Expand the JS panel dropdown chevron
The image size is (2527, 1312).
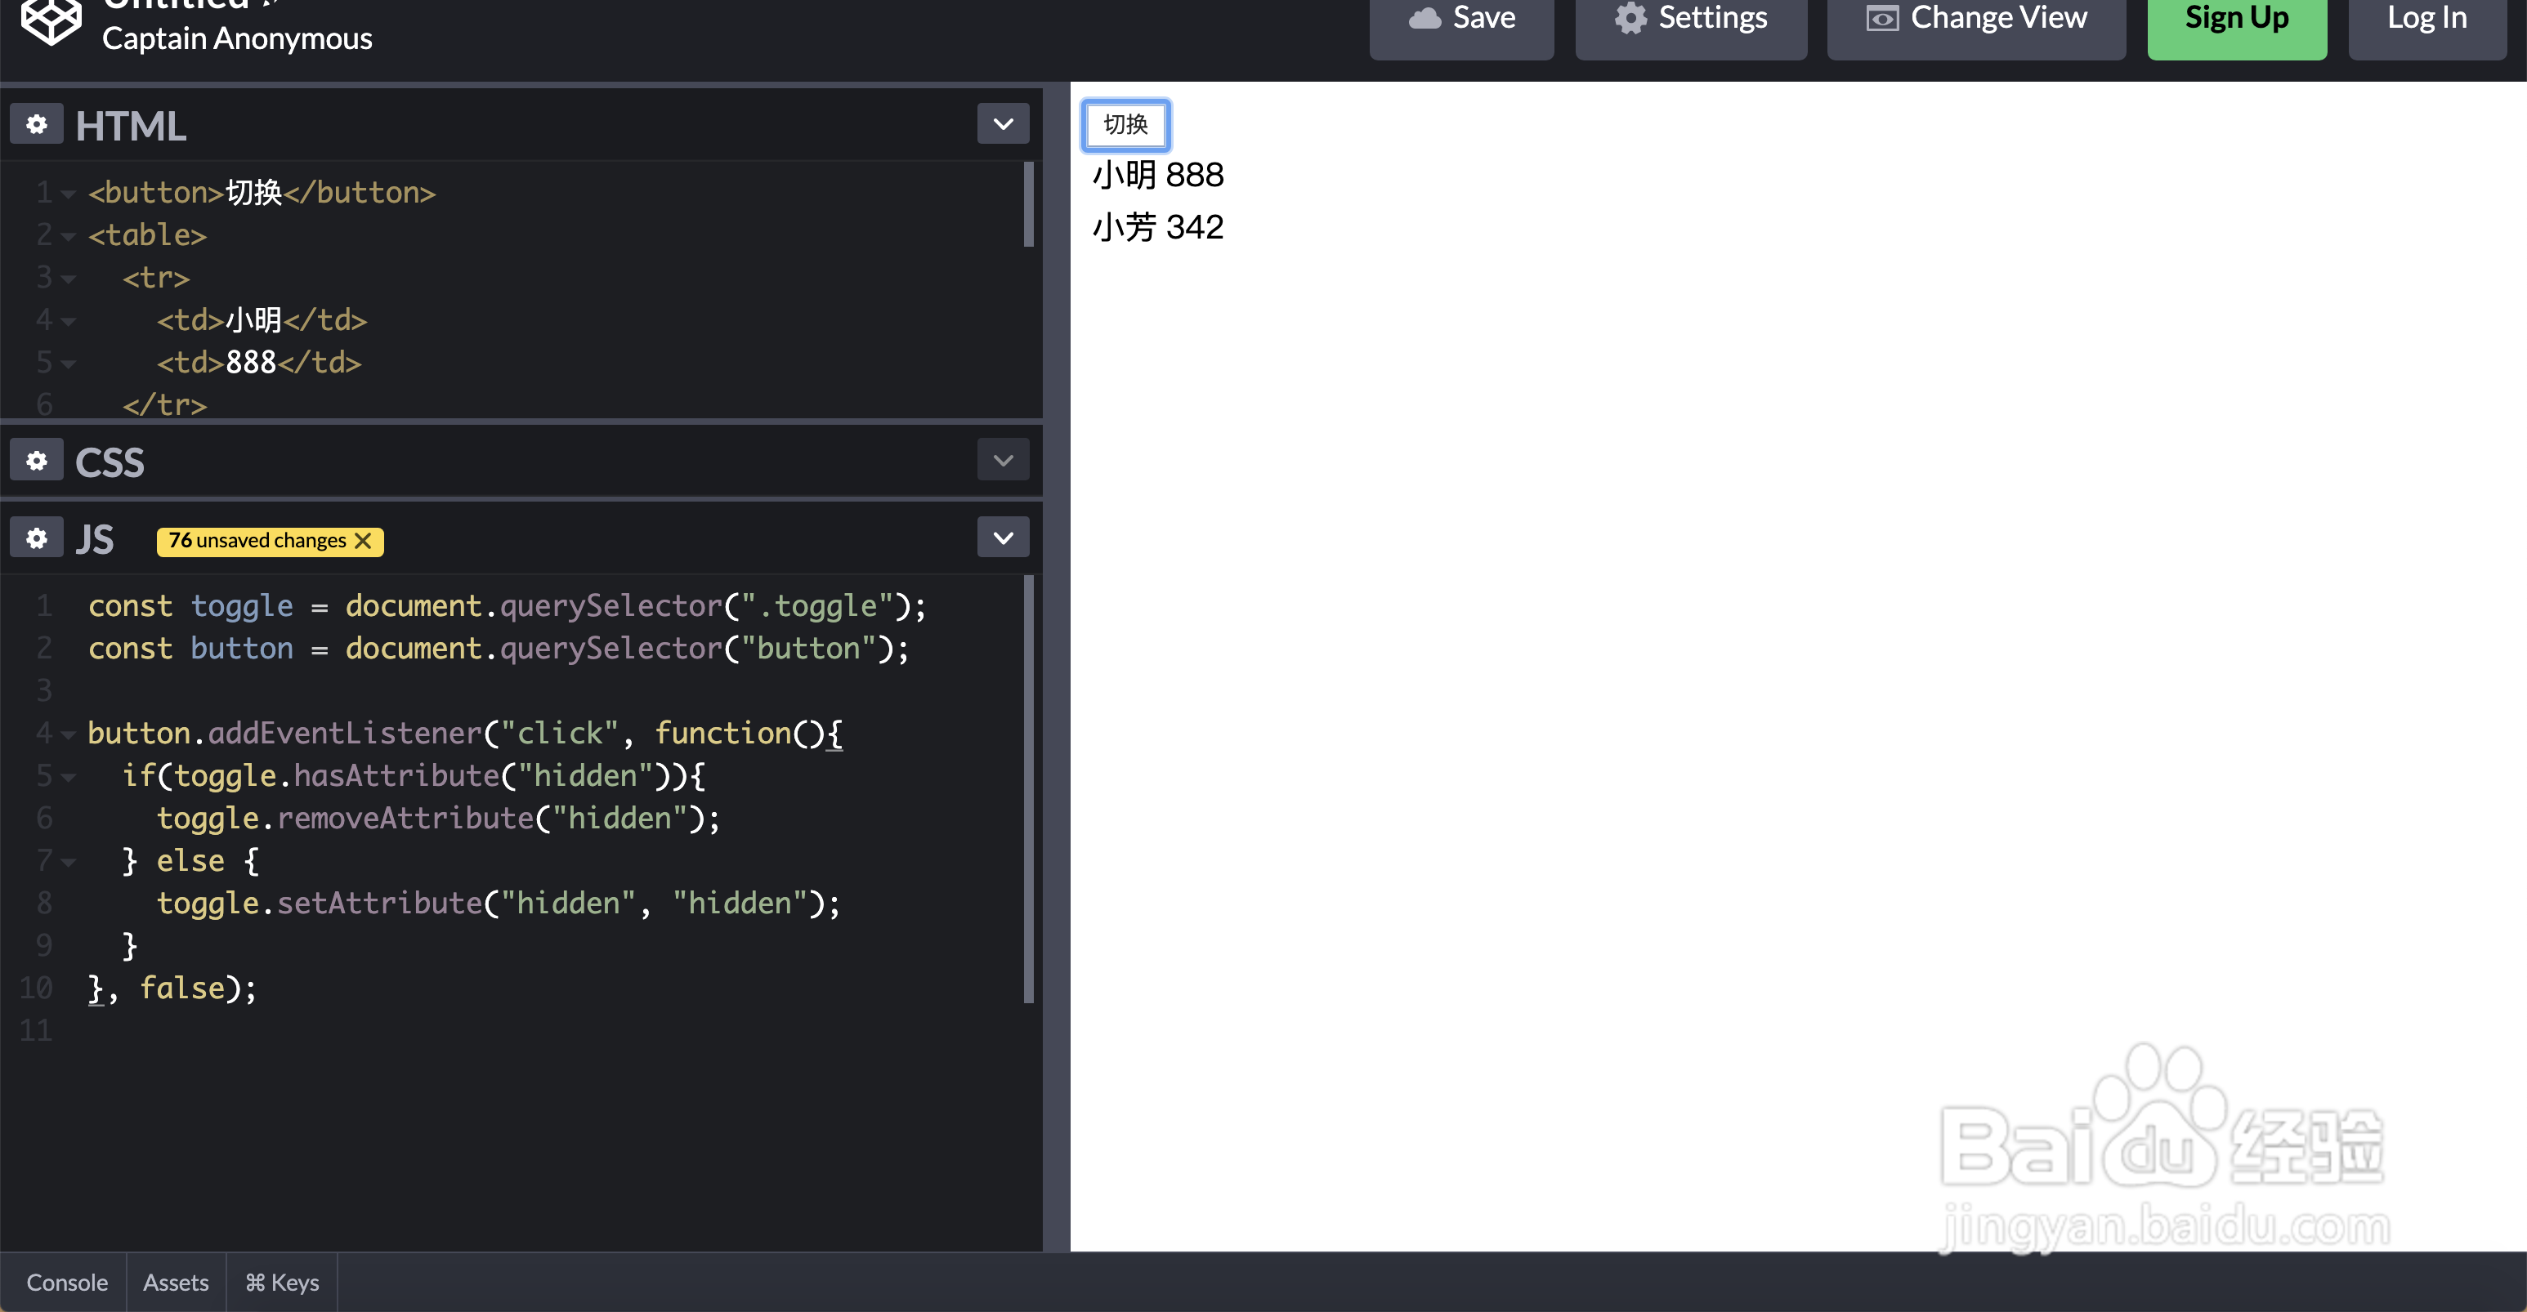(1003, 538)
